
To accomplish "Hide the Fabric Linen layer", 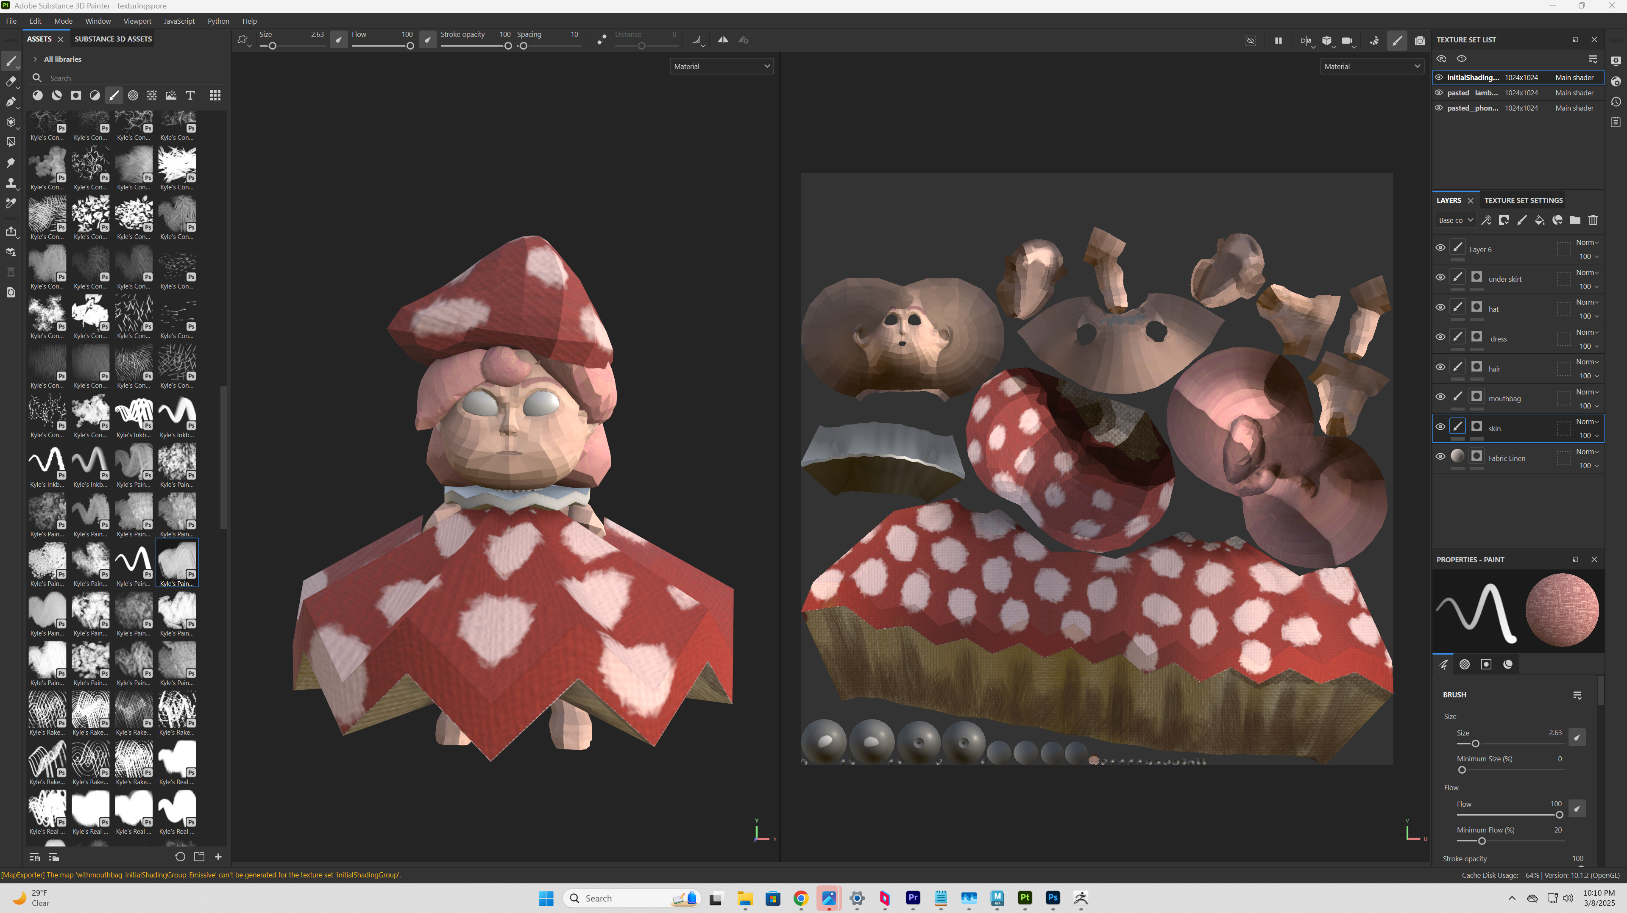I will tap(1440, 457).
